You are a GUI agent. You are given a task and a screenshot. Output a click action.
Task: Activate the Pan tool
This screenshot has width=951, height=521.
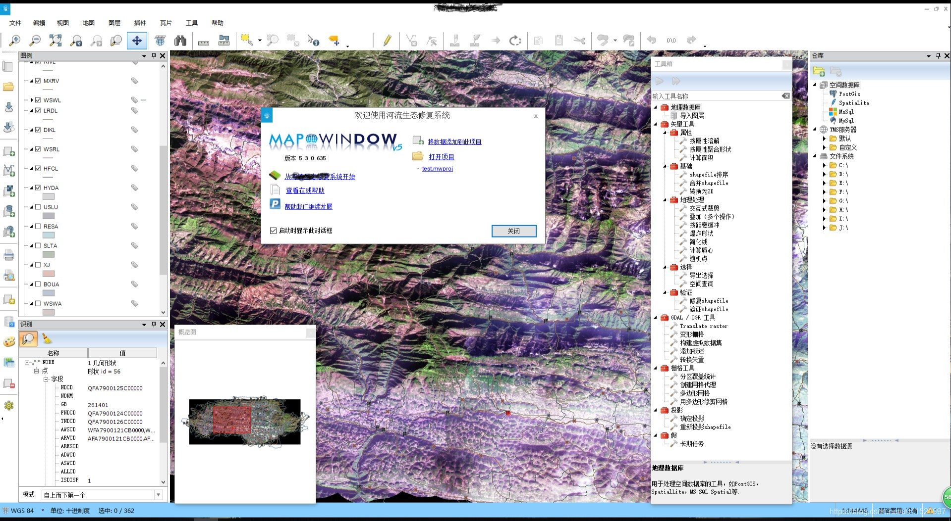pos(137,41)
